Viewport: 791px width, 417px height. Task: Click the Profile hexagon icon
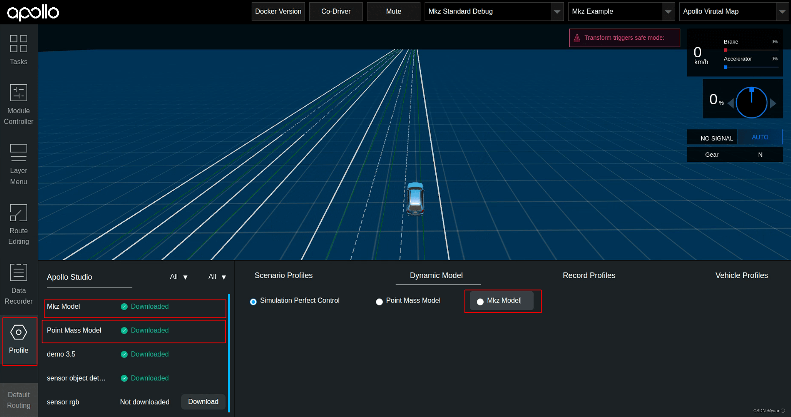[x=19, y=332]
